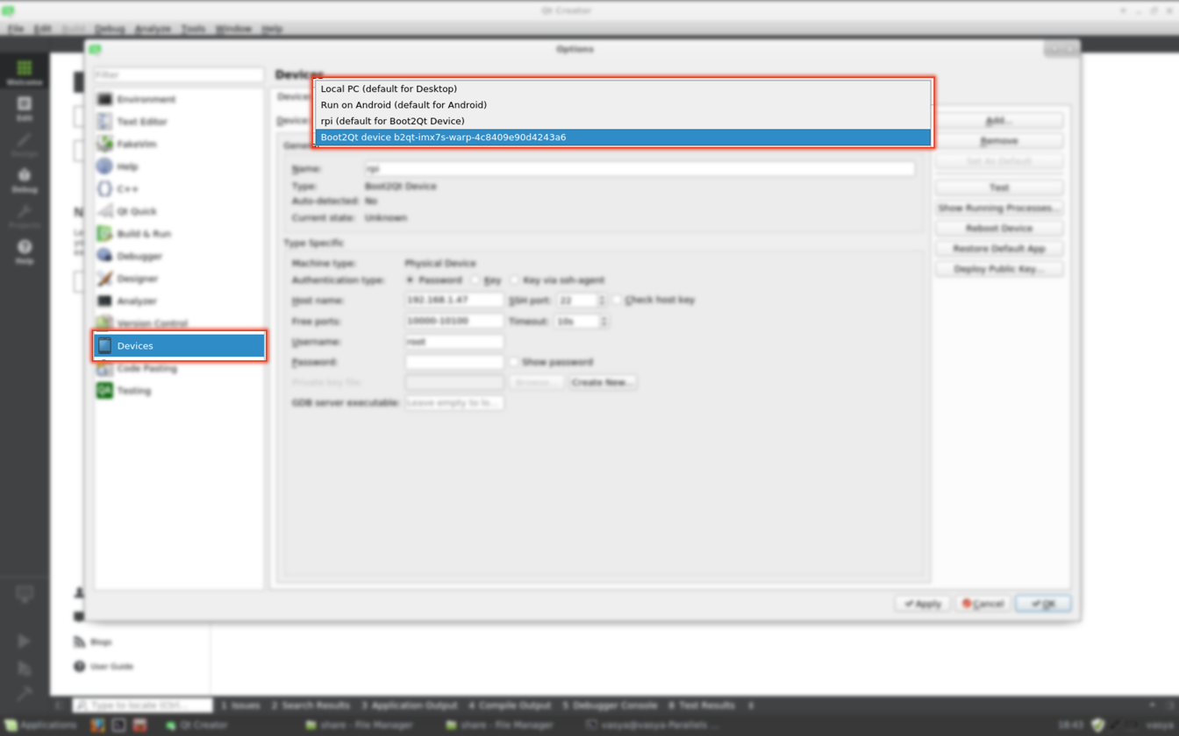
Task: Open Qt Quick options category icon
Action: 105,211
